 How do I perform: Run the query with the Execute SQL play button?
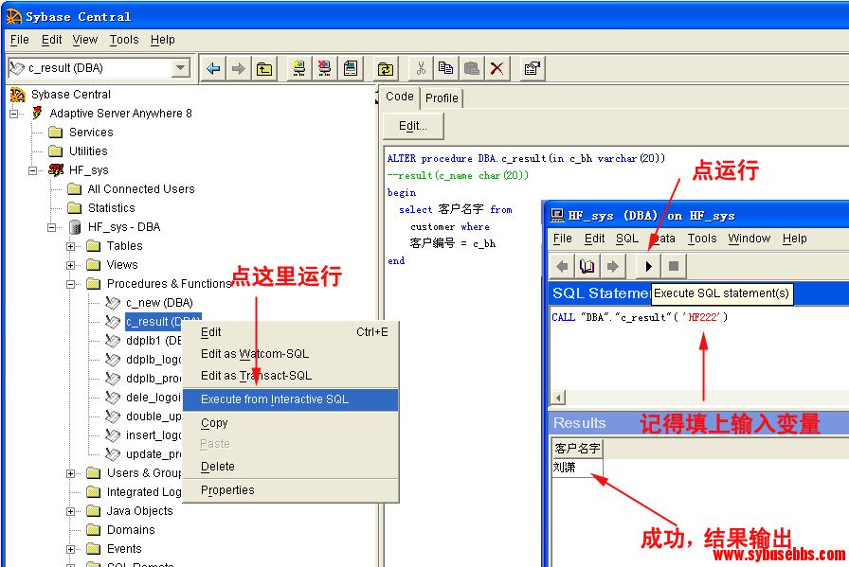click(648, 266)
